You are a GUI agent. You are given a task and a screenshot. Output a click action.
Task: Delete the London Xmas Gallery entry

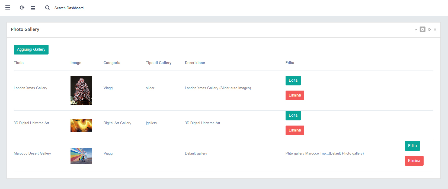point(295,95)
